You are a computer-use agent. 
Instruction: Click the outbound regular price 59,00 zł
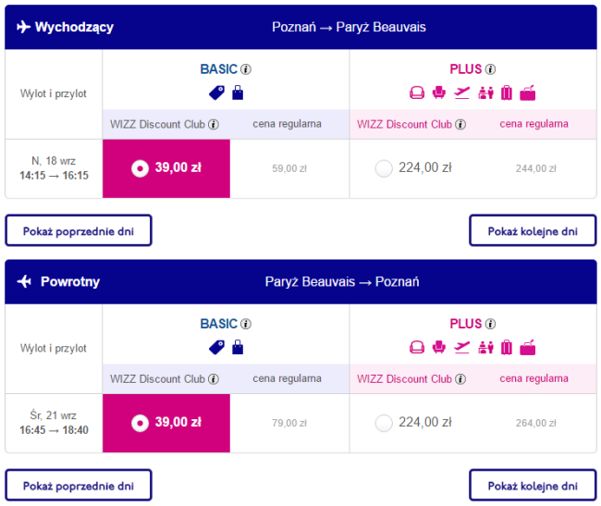pyautogui.click(x=289, y=168)
